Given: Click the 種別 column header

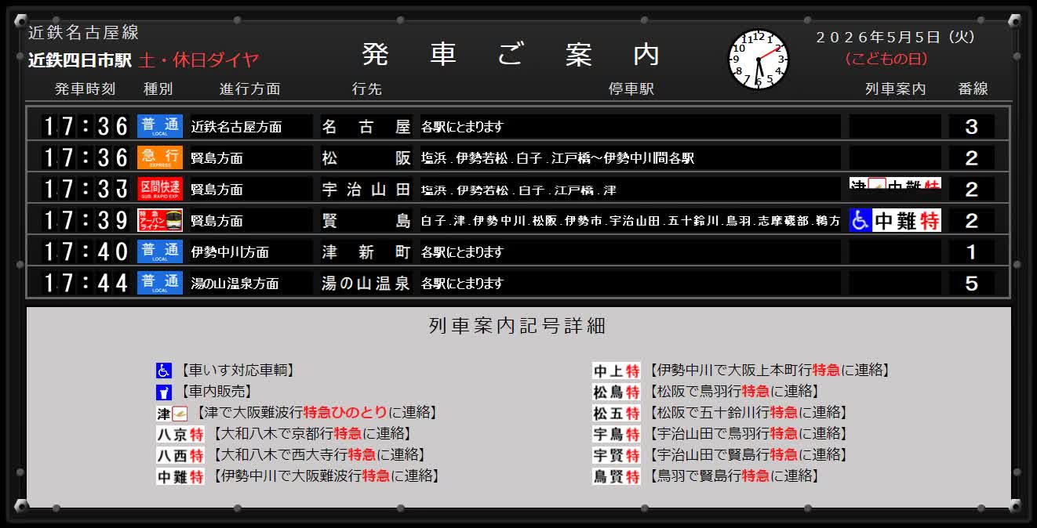Looking at the screenshot, I should coord(158,89).
